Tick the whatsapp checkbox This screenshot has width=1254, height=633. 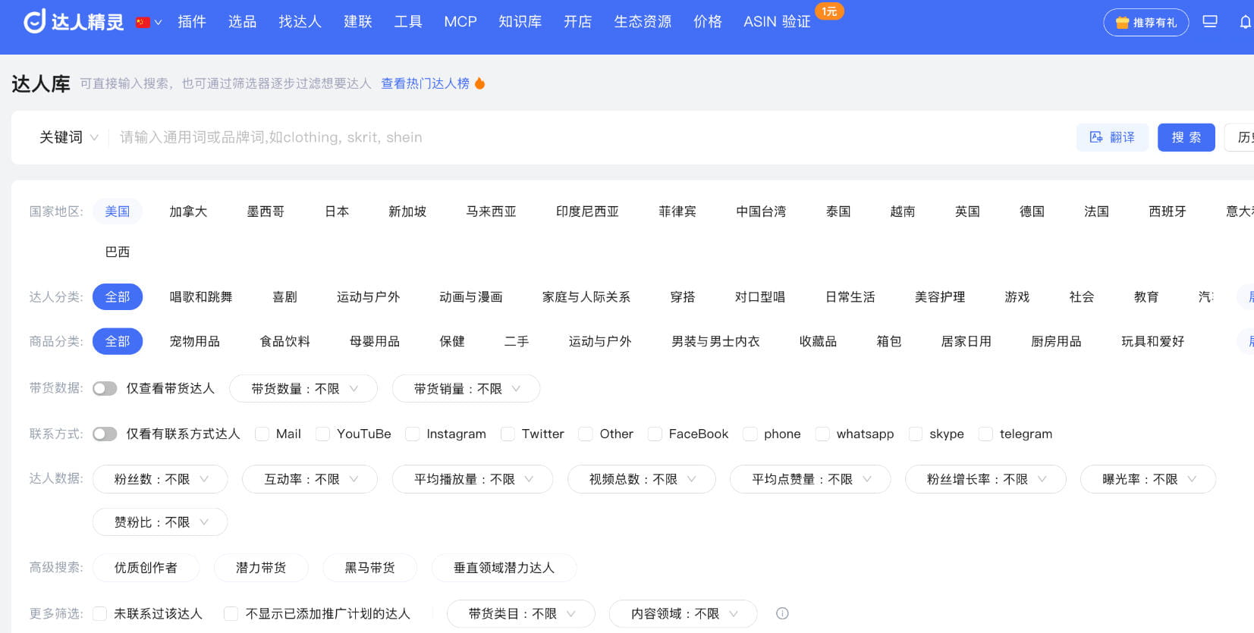pyautogui.click(x=822, y=434)
